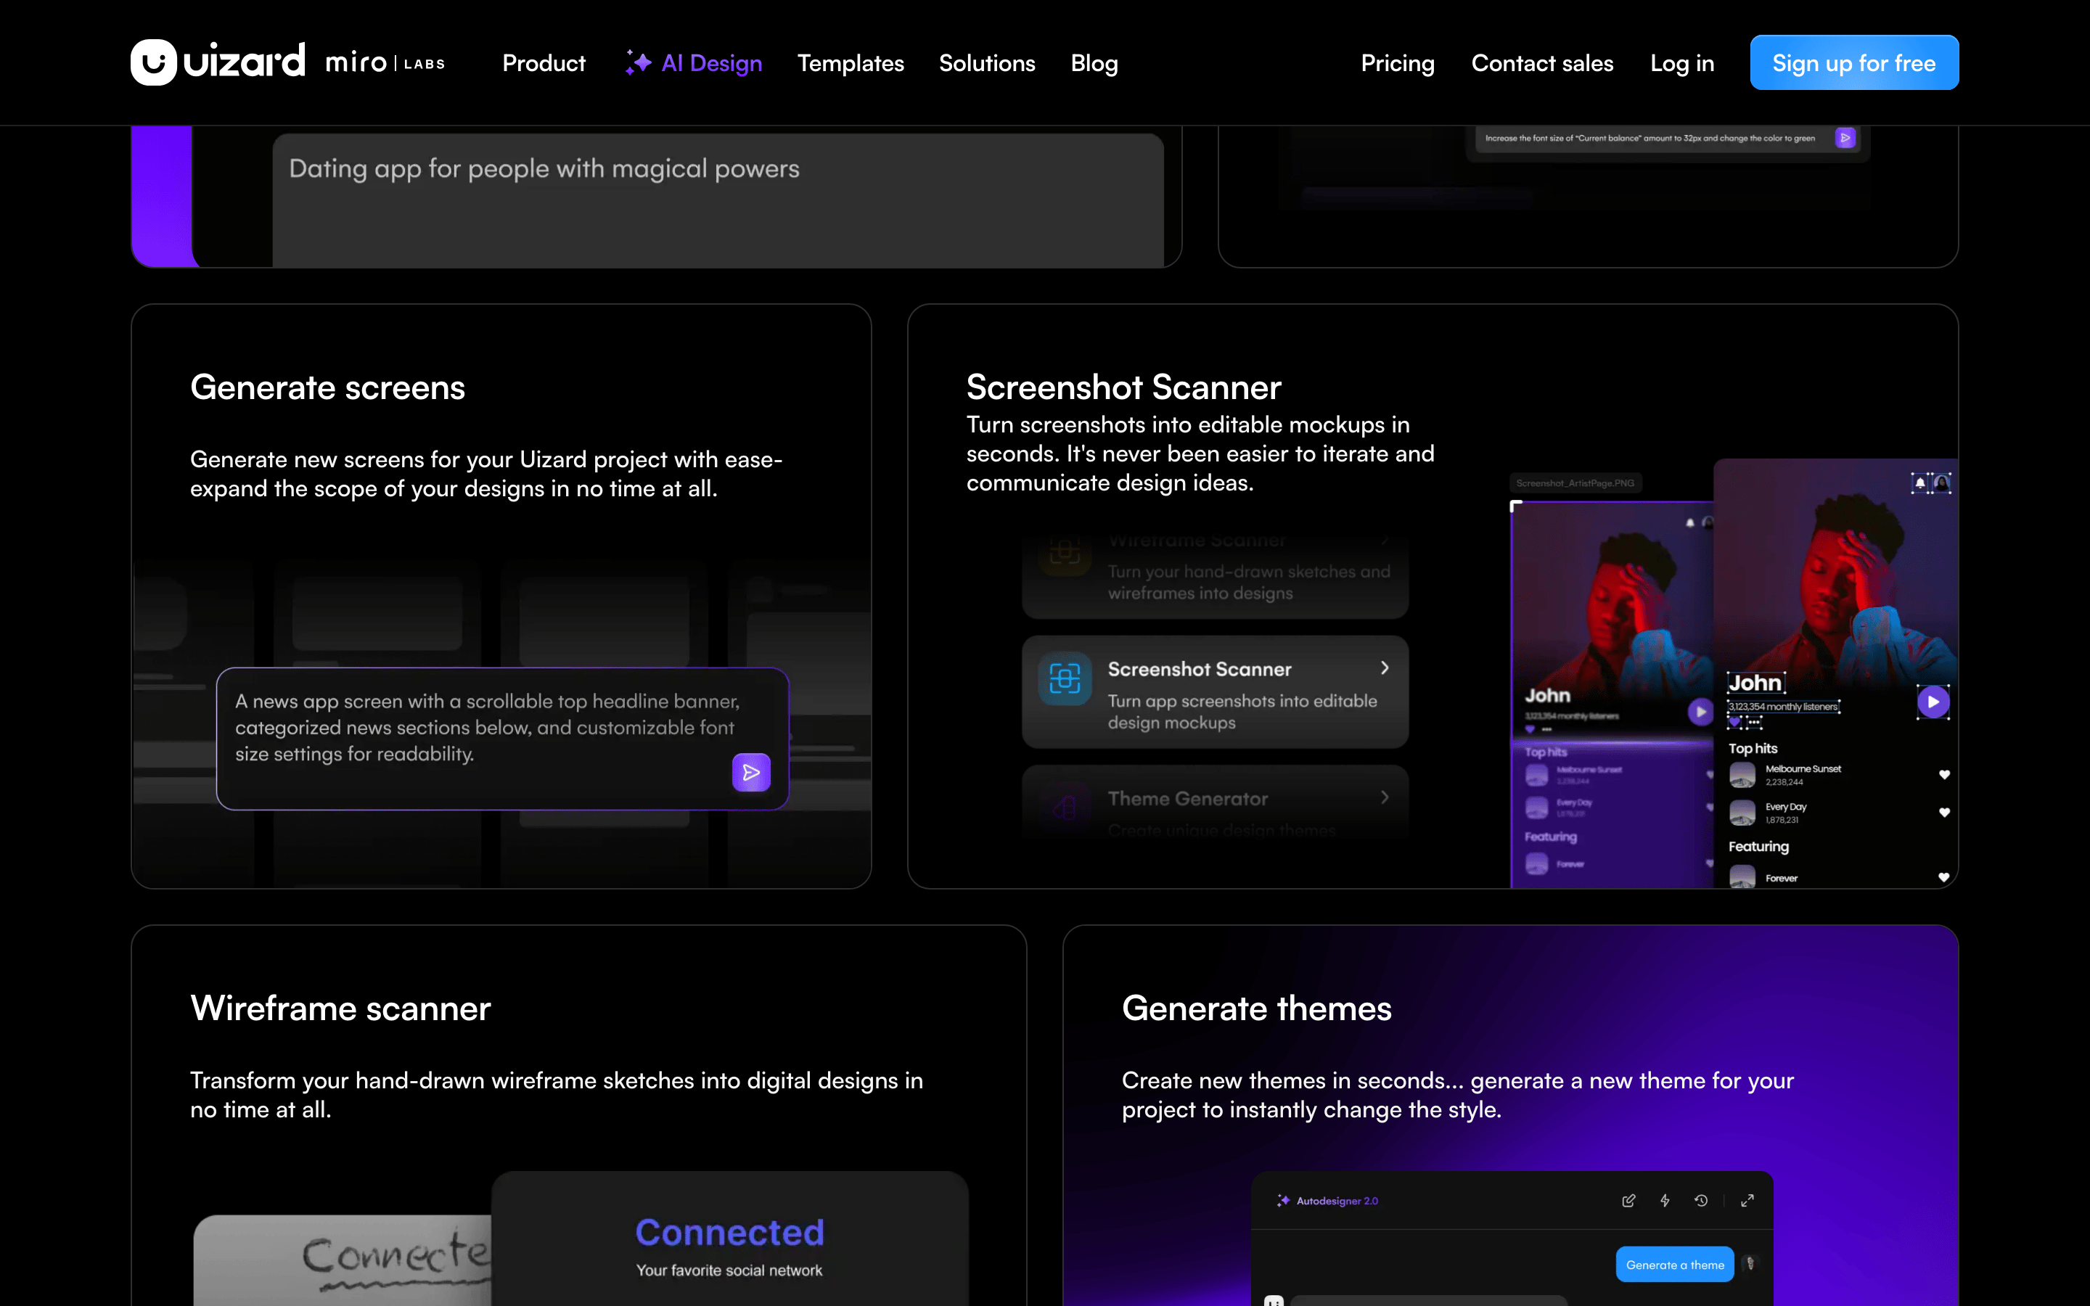The height and width of the screenshot is (1306, 2090).
Task: Click the Sign up for free button
Action: 1854,63
